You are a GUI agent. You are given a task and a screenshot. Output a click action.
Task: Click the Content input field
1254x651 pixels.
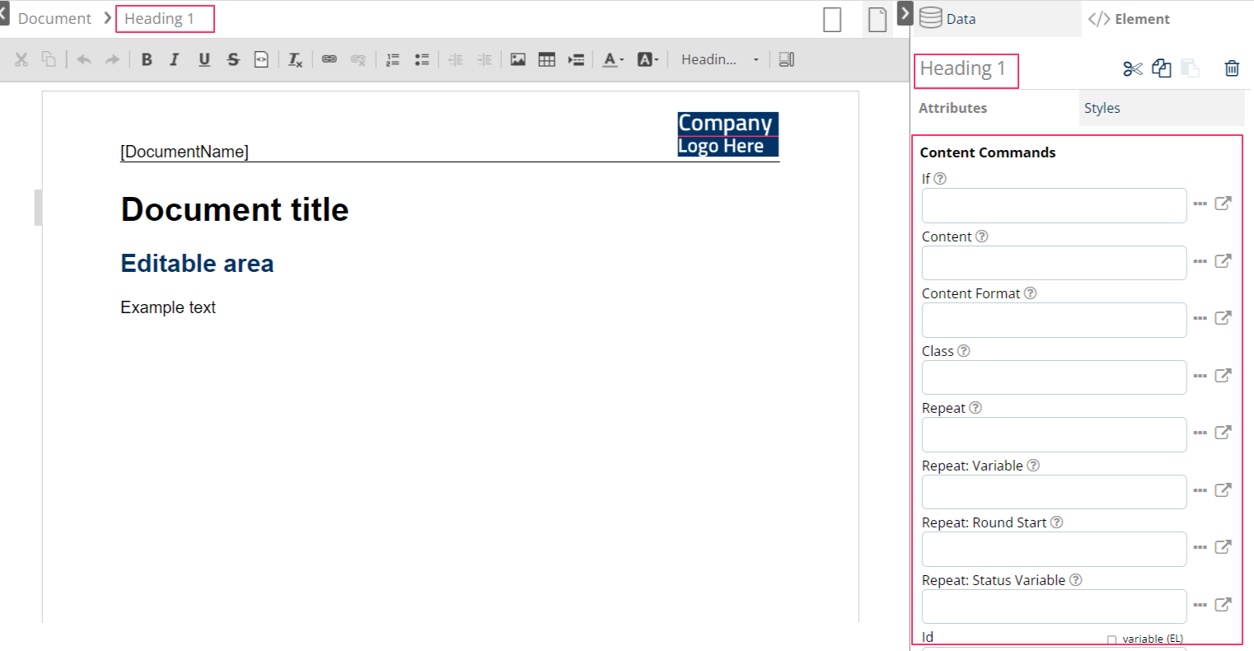coord(1054,262)
